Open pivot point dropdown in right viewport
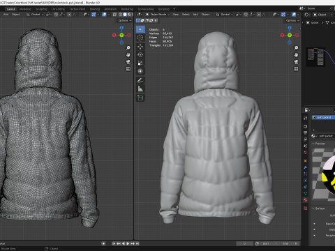The height and width of the screenshot is (251, 335). point(238,15)
